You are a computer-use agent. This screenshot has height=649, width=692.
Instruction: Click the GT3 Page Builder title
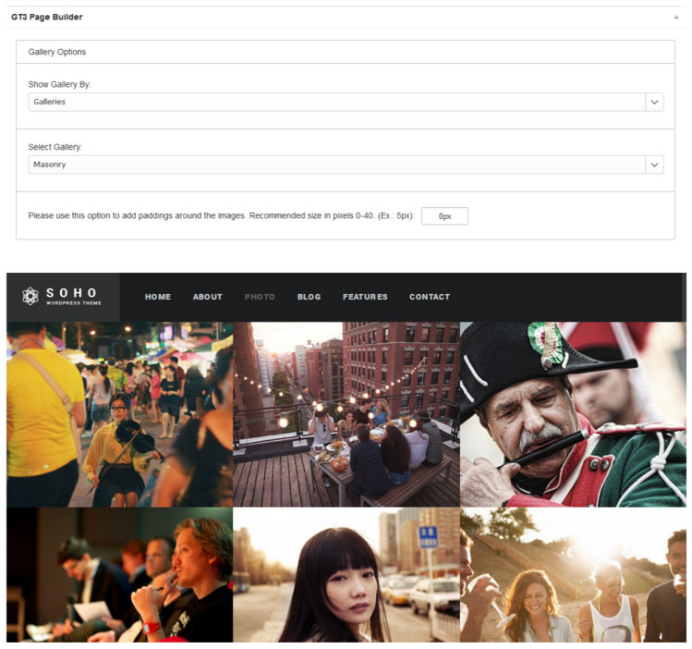pyautogui.click(x=47, y=18)
